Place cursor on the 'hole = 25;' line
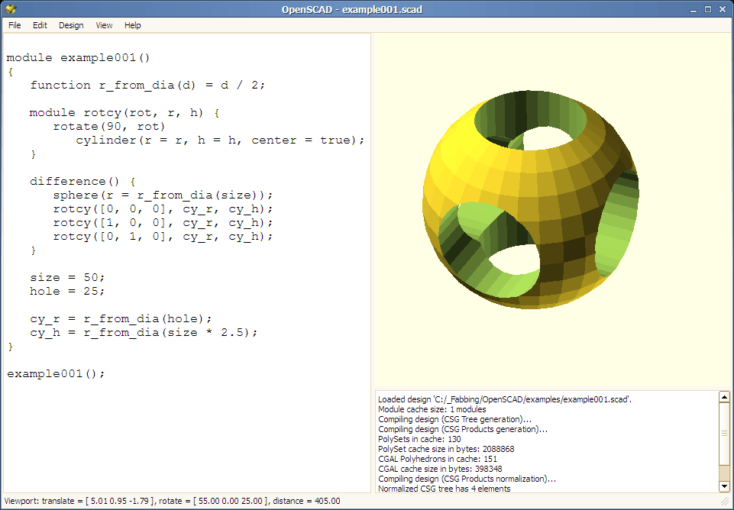 pyautogui.click(x=67, y=291)
